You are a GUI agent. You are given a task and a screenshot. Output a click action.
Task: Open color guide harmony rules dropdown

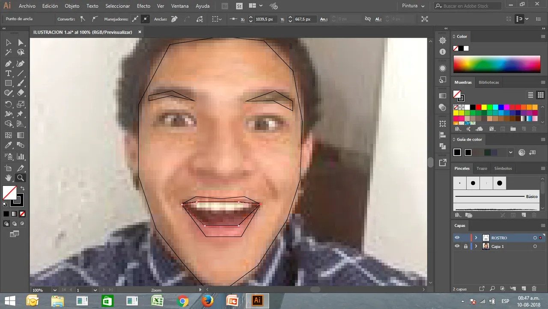point(511,152)
